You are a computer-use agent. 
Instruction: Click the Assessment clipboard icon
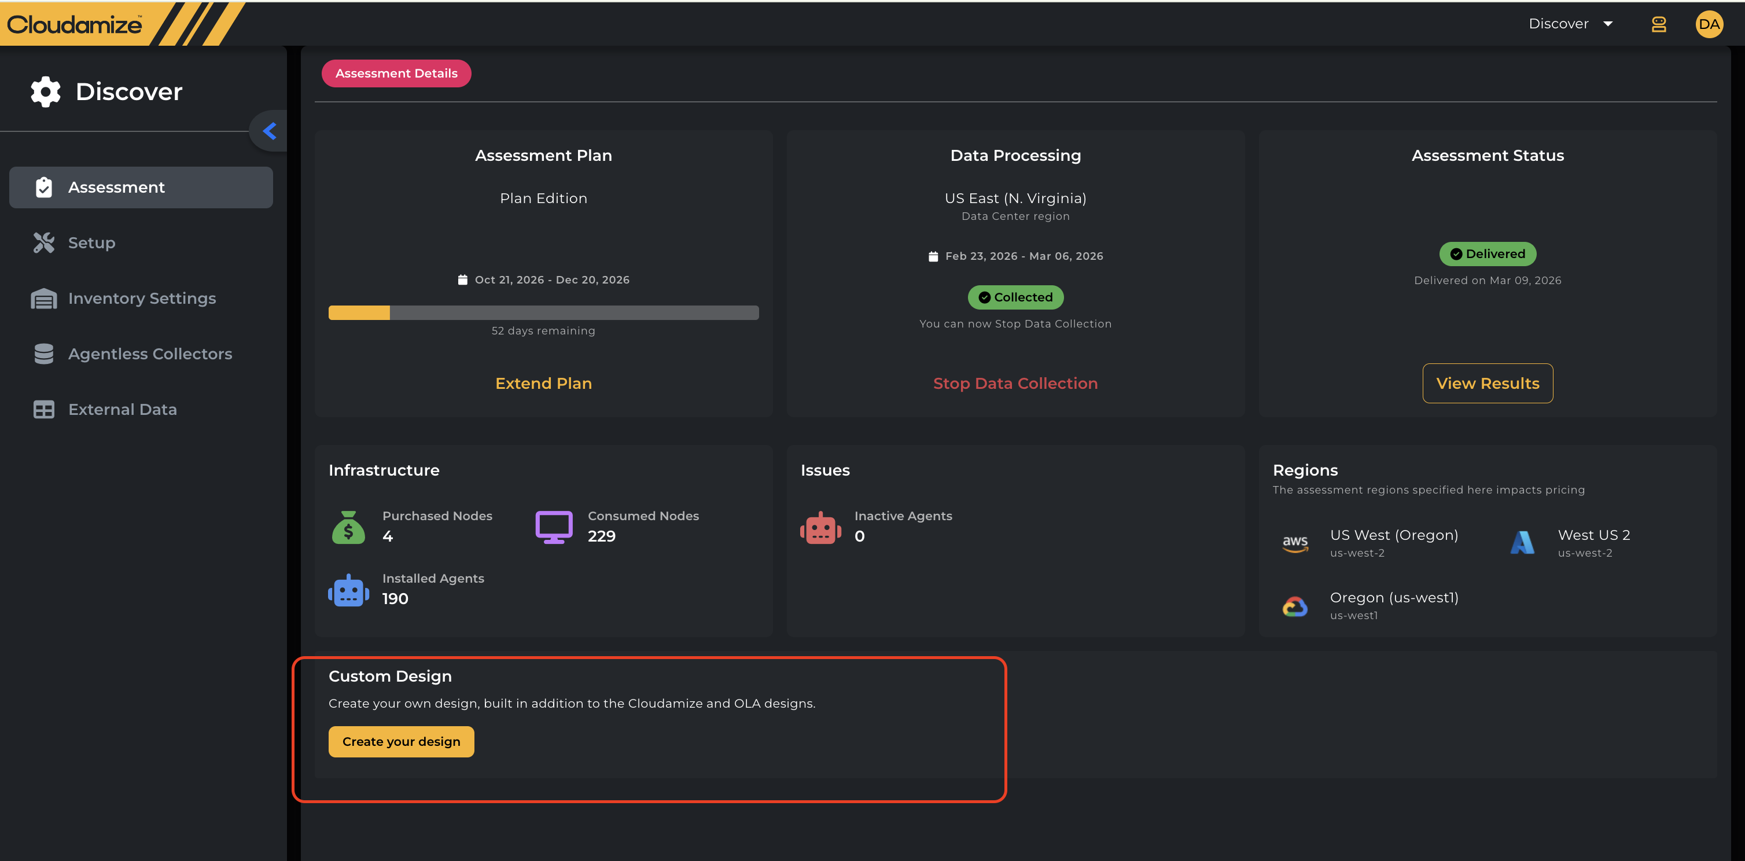click(44, 187)
